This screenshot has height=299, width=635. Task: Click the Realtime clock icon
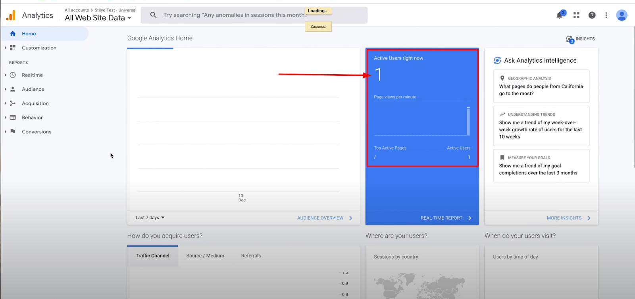pyautogui.click(x=13, y=75)
